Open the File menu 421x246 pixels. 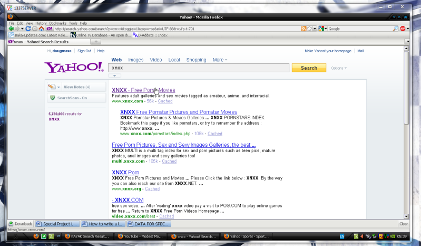point(12,23)
